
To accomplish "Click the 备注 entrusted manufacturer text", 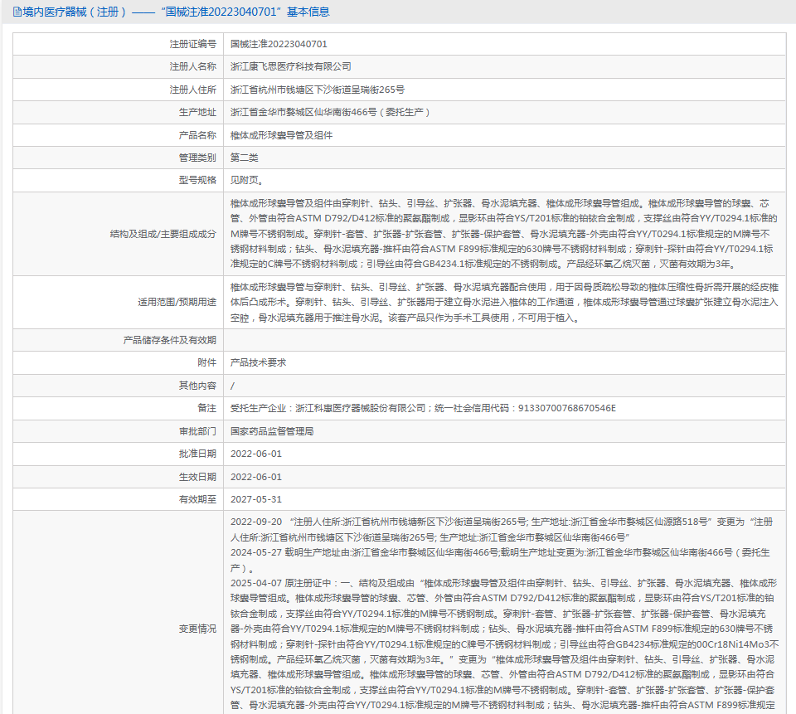I will pos(423,408).
